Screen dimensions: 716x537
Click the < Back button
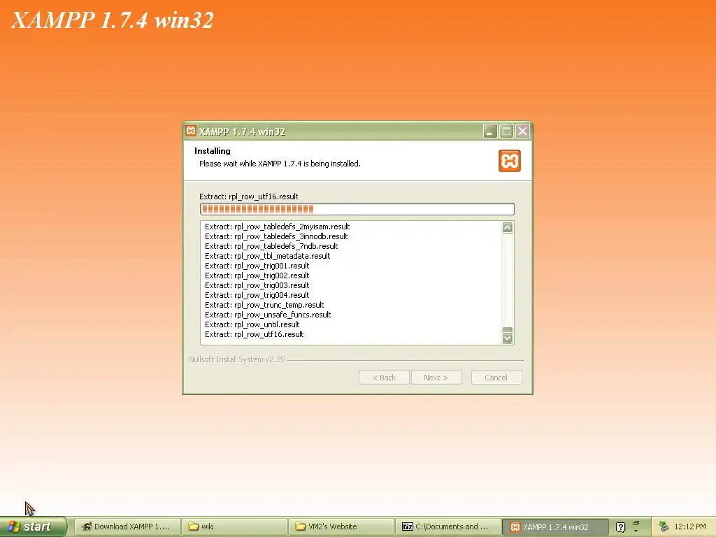pyautogui.click(x=384, y=378)
